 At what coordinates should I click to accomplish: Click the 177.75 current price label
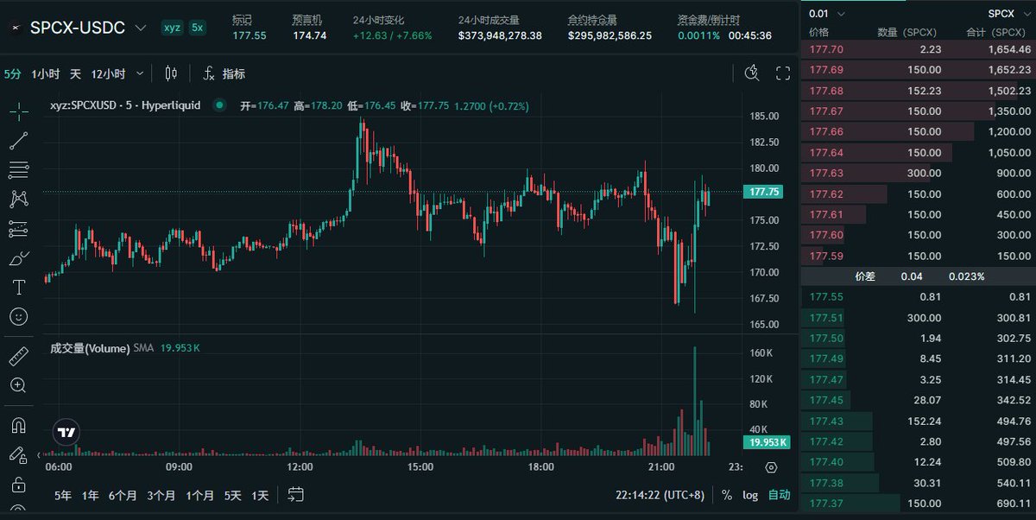point(765,193)
